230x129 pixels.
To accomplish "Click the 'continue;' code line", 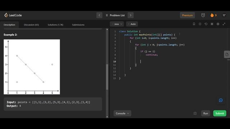I will point(152,55).
